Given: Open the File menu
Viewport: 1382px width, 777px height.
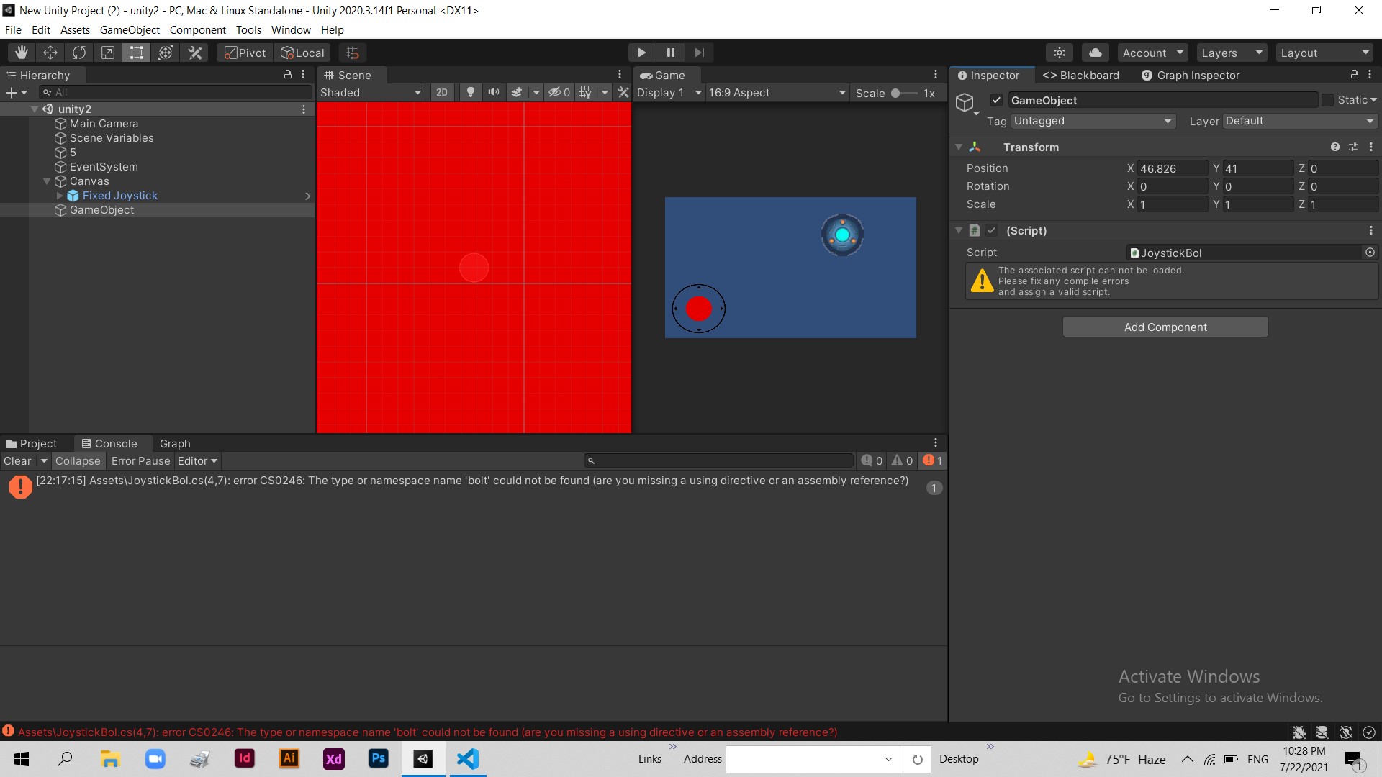Looking at the screenshot, I should (x=13, y=30).
